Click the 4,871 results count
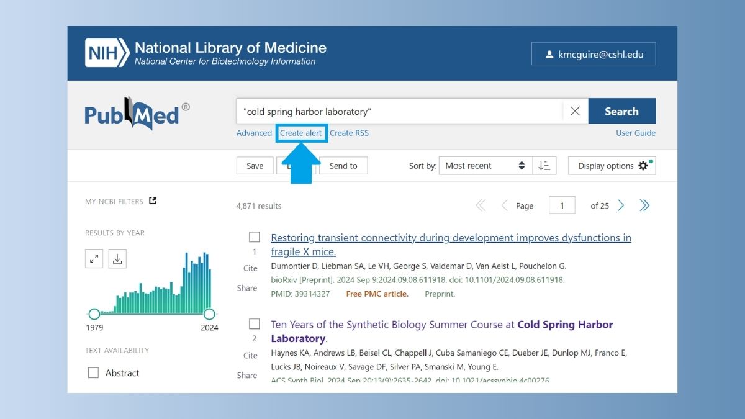 tap(259, 205)
